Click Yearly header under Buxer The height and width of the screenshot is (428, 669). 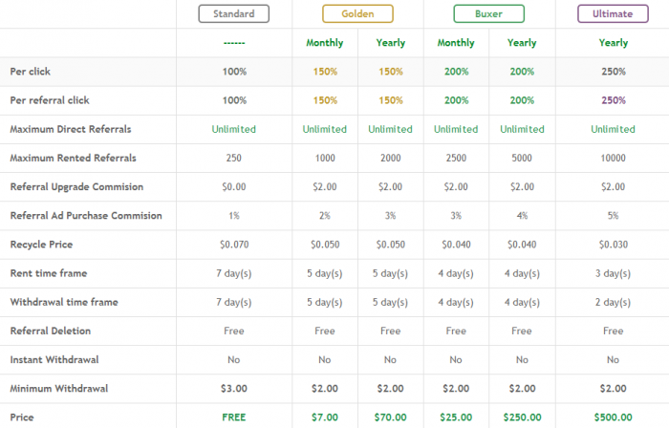pos(522,43)
